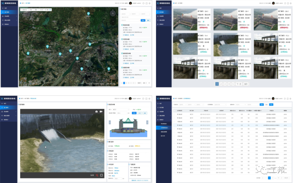The width and height of the screenshot is (294, 183).
Task: Select second radio option in map toolbar
Action: click(x=29, y=10)
